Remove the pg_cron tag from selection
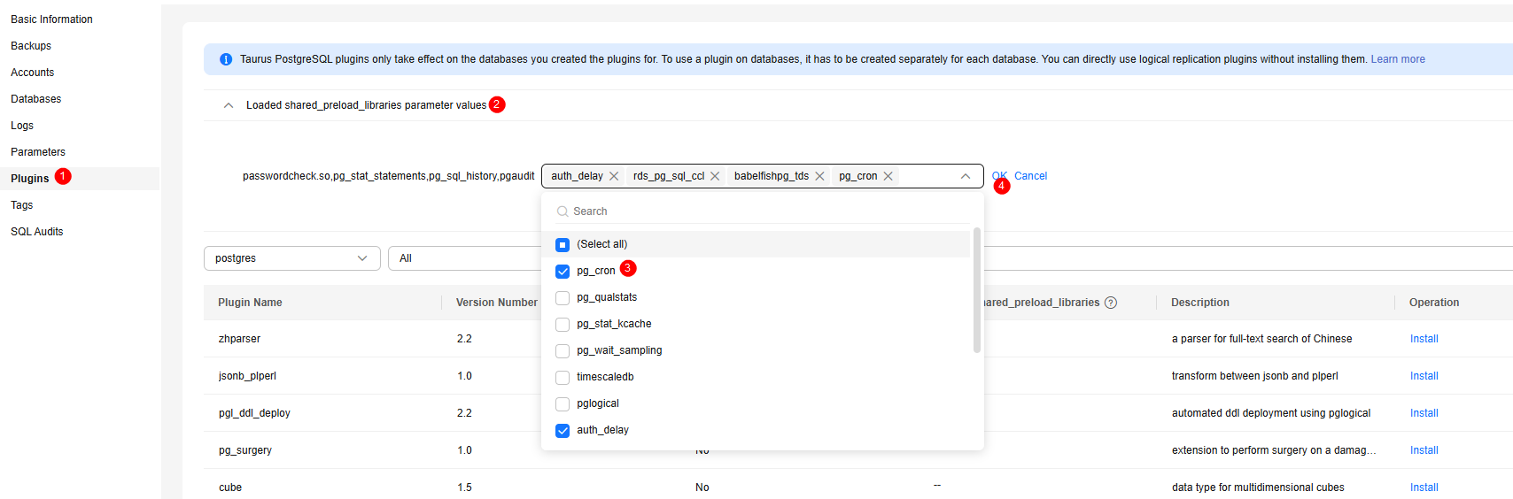This screenshot has height=499, width=1513. click(x=888, y=176)
